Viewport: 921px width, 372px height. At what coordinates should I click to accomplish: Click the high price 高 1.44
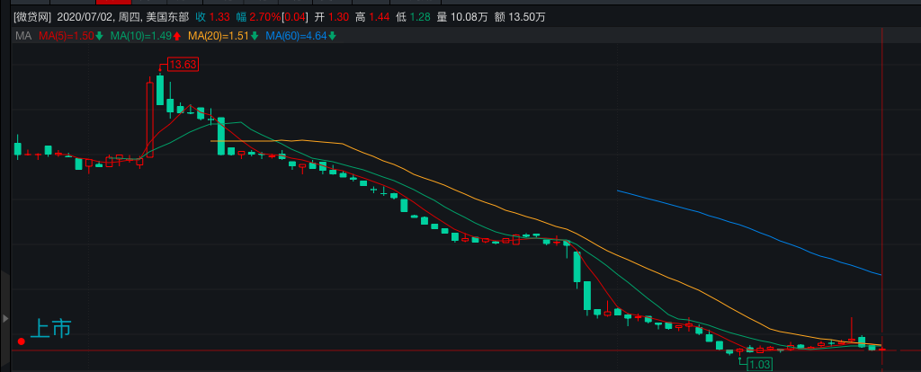click(x=371, y=17)
